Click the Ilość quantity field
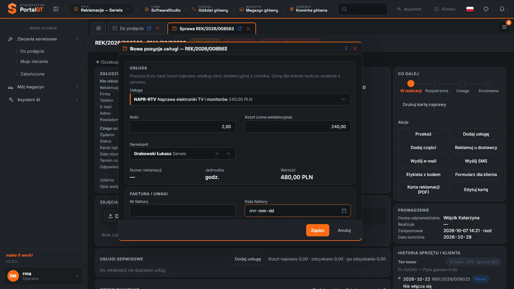The width and height of the screenshot is (514, 289). pyautogui.click(x=183, y=127)
